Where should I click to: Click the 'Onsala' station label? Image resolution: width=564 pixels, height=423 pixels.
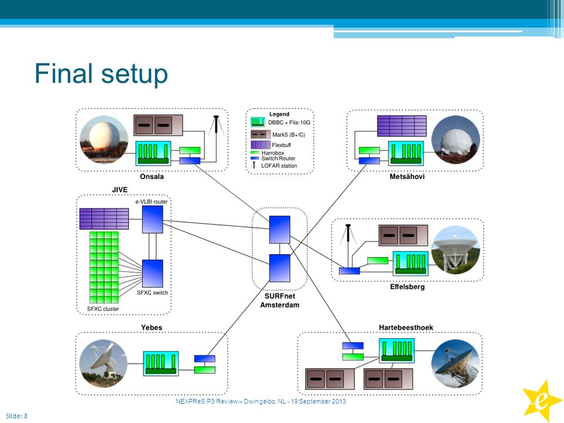152,177
